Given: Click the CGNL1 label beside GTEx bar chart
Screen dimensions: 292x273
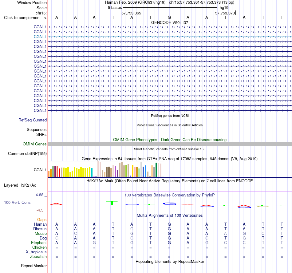Looking at the screenshot, I should coord(40,170).
